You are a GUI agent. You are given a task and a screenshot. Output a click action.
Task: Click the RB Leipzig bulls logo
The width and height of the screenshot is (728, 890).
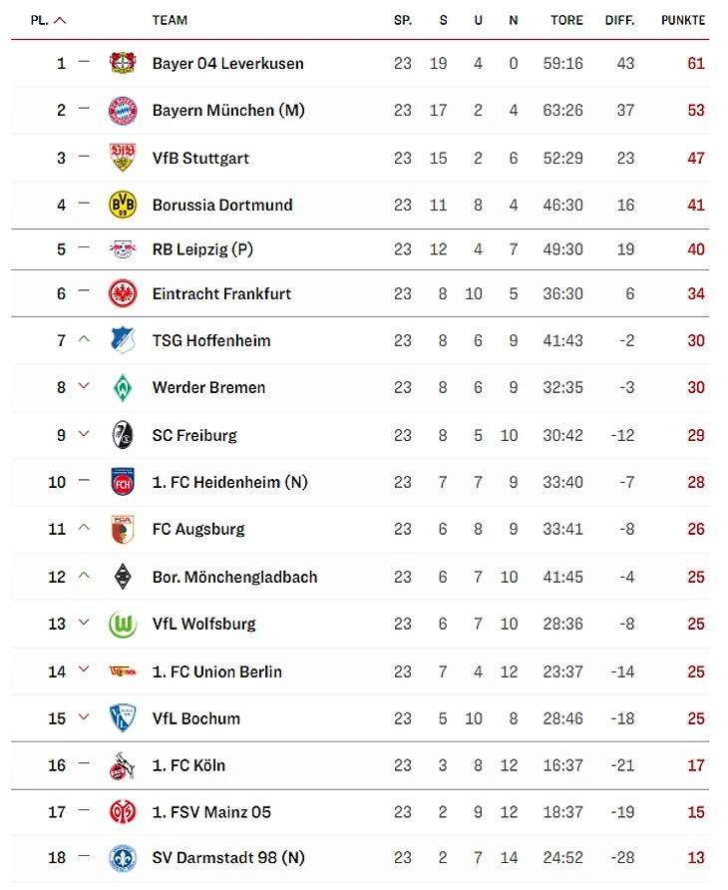point(123,249)
